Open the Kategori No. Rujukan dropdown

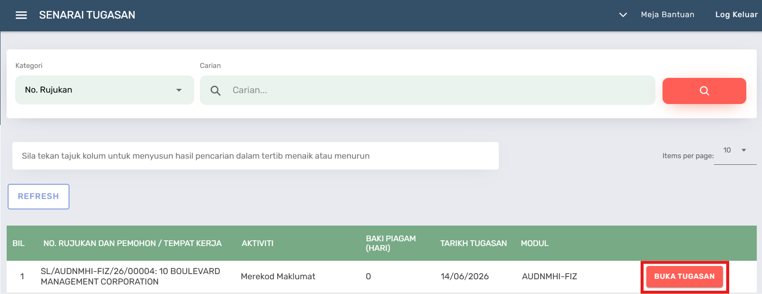pos(105,90)
